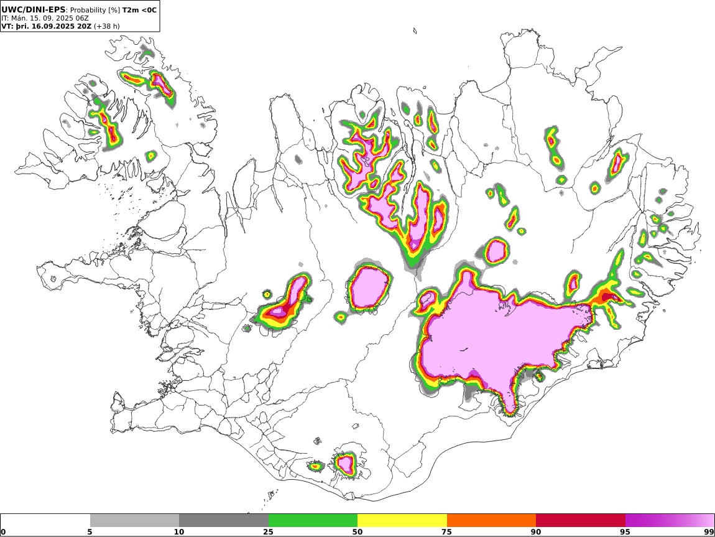
Task: Click the '5' legend tick label
Action: 90,532
